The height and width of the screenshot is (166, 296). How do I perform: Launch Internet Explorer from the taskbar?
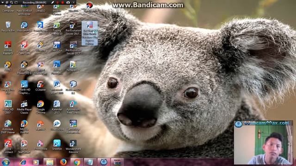coord(23,162)
